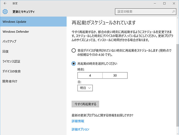Open 詳細情報 link
Screen dimensions: 179x135
click(78, 121)
